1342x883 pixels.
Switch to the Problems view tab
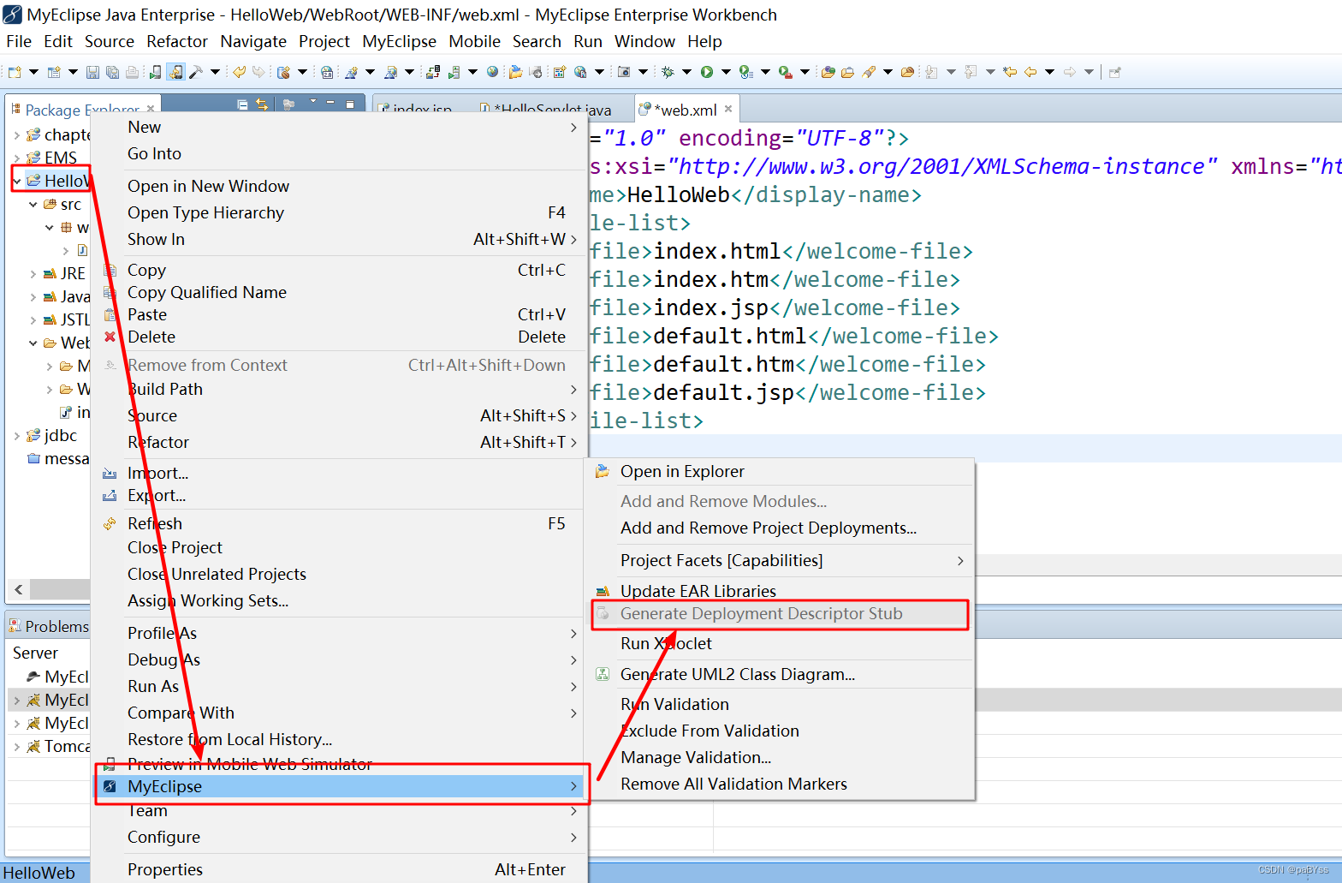49,626
